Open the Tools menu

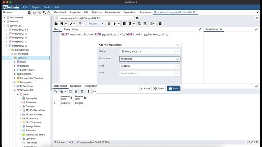(48, 7)
